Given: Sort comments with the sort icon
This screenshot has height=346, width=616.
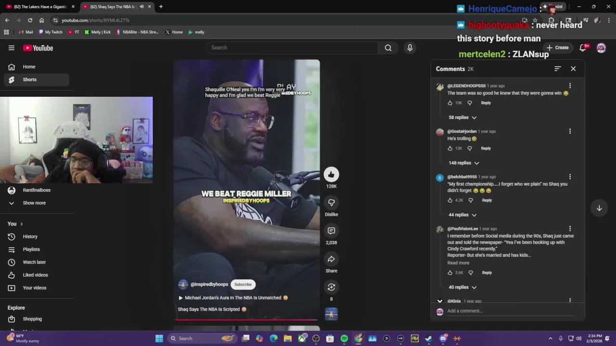Looking at the screenshot, I should [557, 69].
